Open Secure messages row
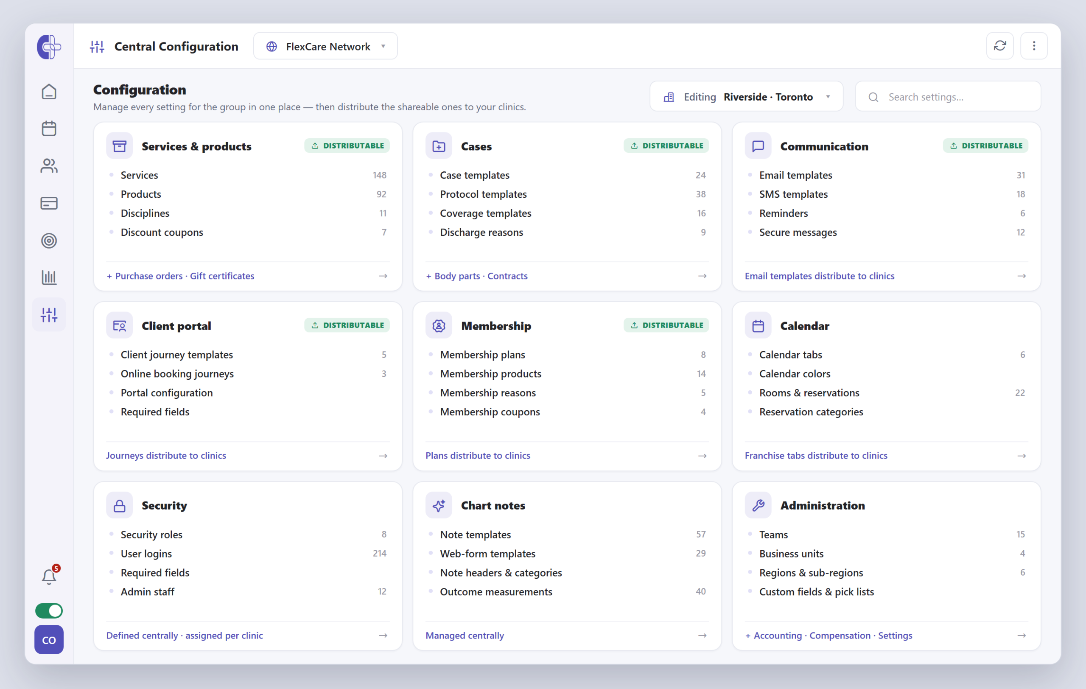The width and height of the screenshot is (1086, 689). (886, 232)
